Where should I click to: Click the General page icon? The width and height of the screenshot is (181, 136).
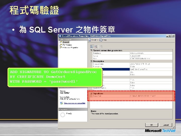coord(61,42)
